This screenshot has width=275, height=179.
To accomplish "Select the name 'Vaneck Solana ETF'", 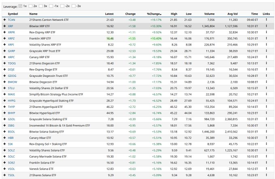I will 41,169.
